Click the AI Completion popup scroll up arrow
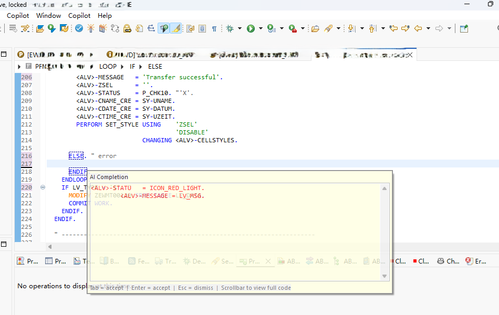The image size is (499, 315). 384,188
